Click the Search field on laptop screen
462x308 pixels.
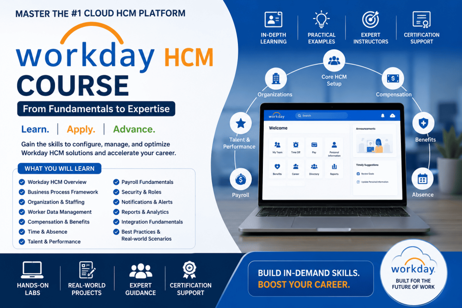(x=322, y=116)
